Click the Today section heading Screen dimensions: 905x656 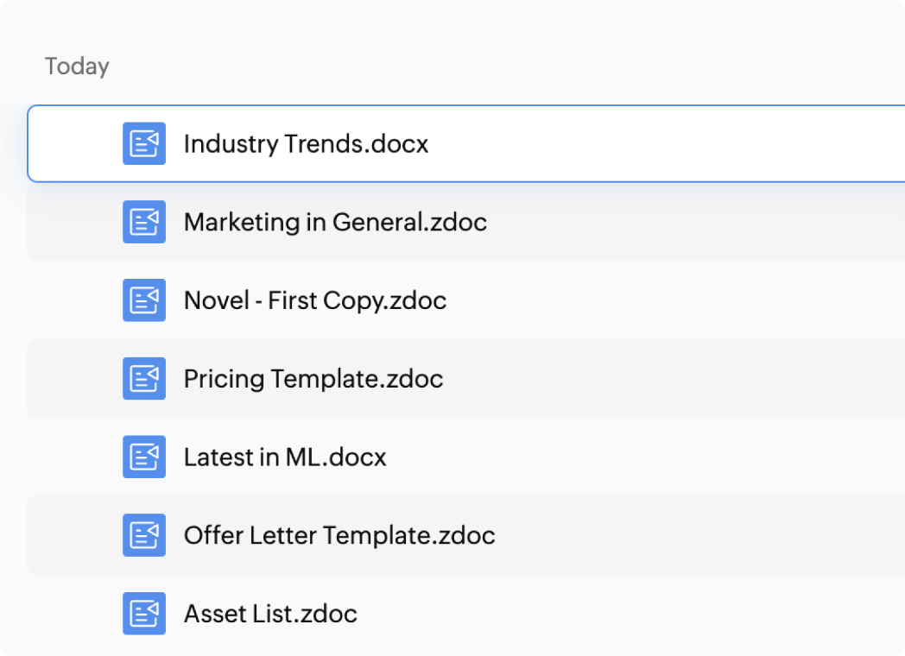(x=77, y=66)
